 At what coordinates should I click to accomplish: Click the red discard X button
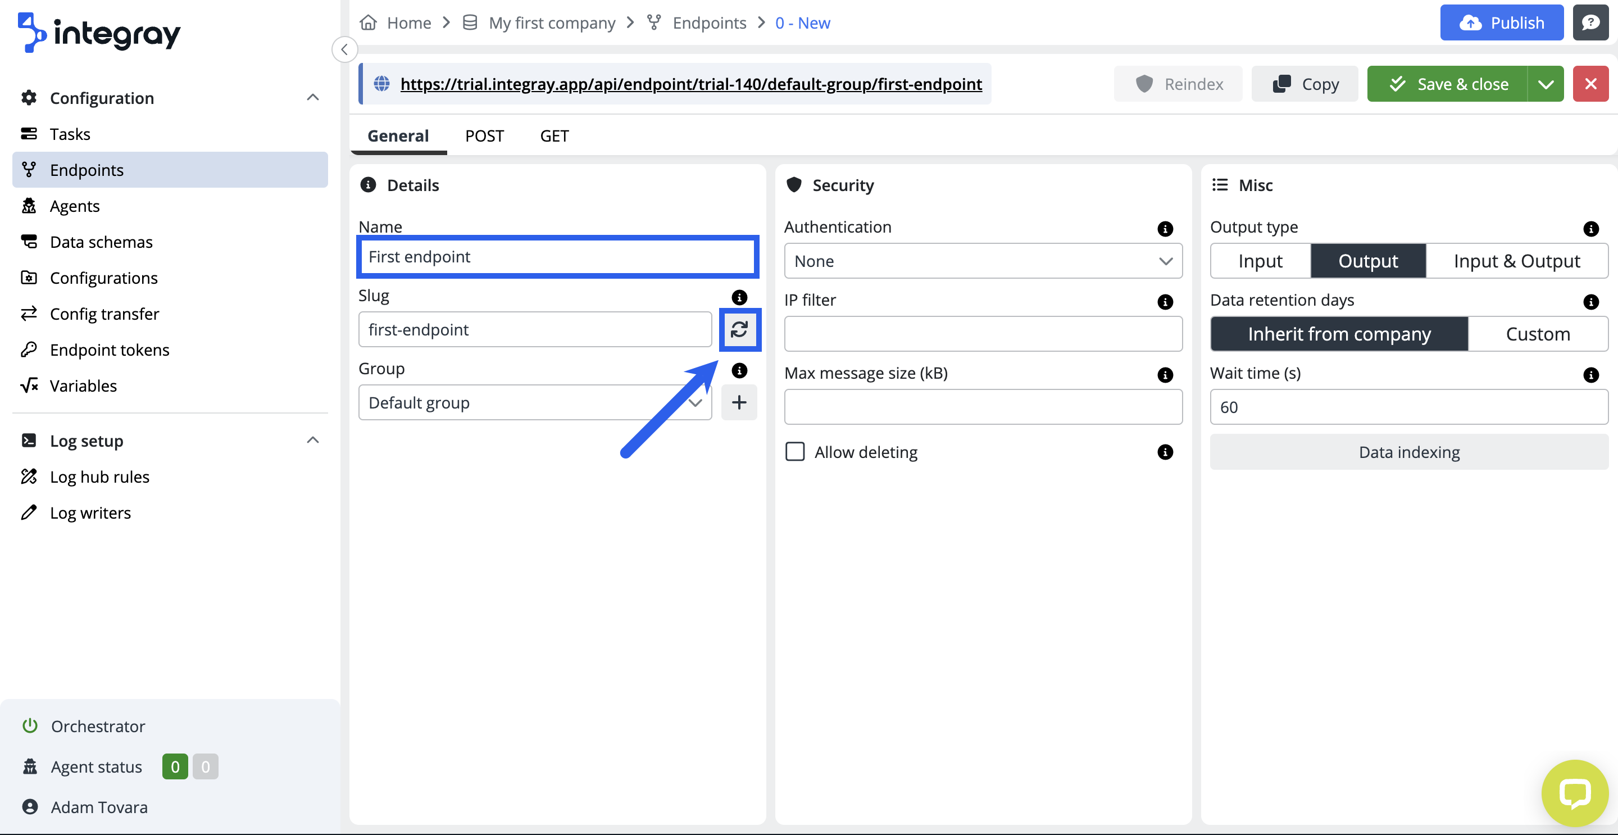[x=1590, y=84]
